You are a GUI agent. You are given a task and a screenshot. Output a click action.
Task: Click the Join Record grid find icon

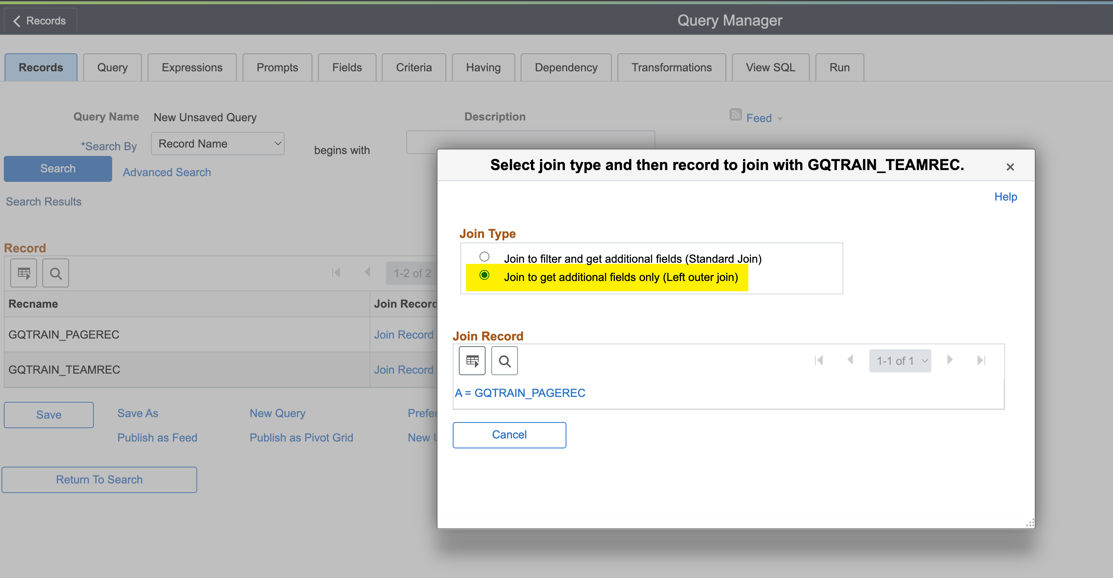pyautogui.click(x=504, y=361)
